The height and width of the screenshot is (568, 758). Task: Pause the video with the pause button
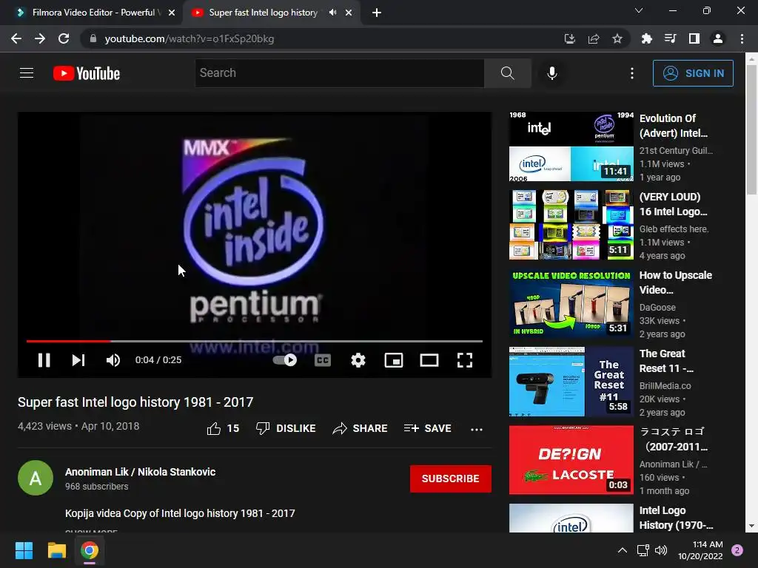click(44, 360)
